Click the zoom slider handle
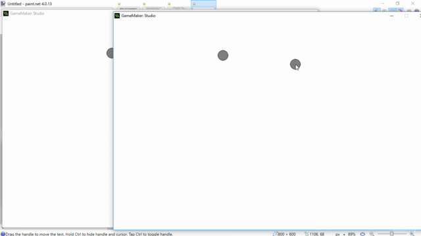The image size is (421, 236). (392, 234)
